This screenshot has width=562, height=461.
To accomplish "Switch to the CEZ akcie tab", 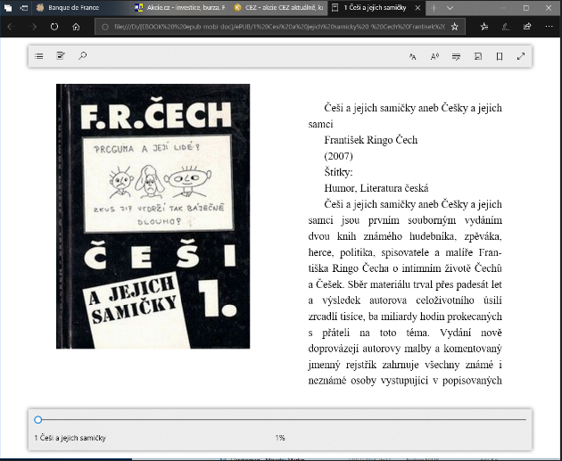I will pyautogui.click(x=278, y=7).
